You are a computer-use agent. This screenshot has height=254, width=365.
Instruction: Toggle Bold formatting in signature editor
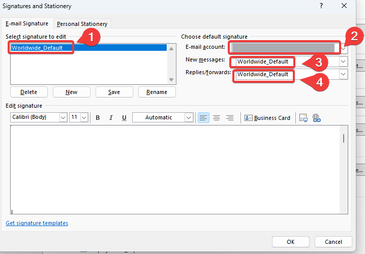click(x=98, y=117)
